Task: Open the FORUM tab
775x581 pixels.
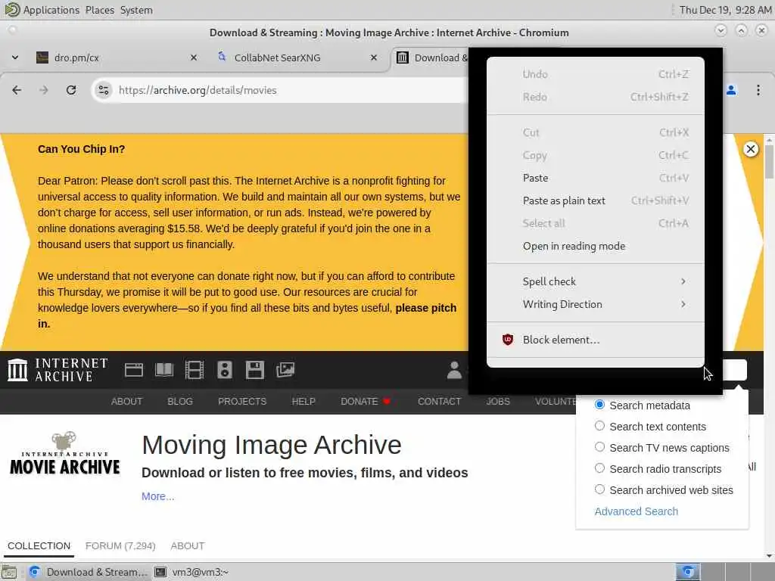Action: [x=120, y=546]
